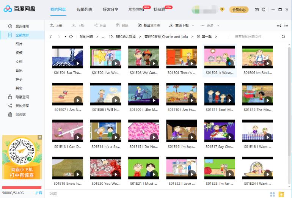Screen dimensions: 292x198
Task: Filter by 种子 in sidebar
Action: (x=19, y=79)
